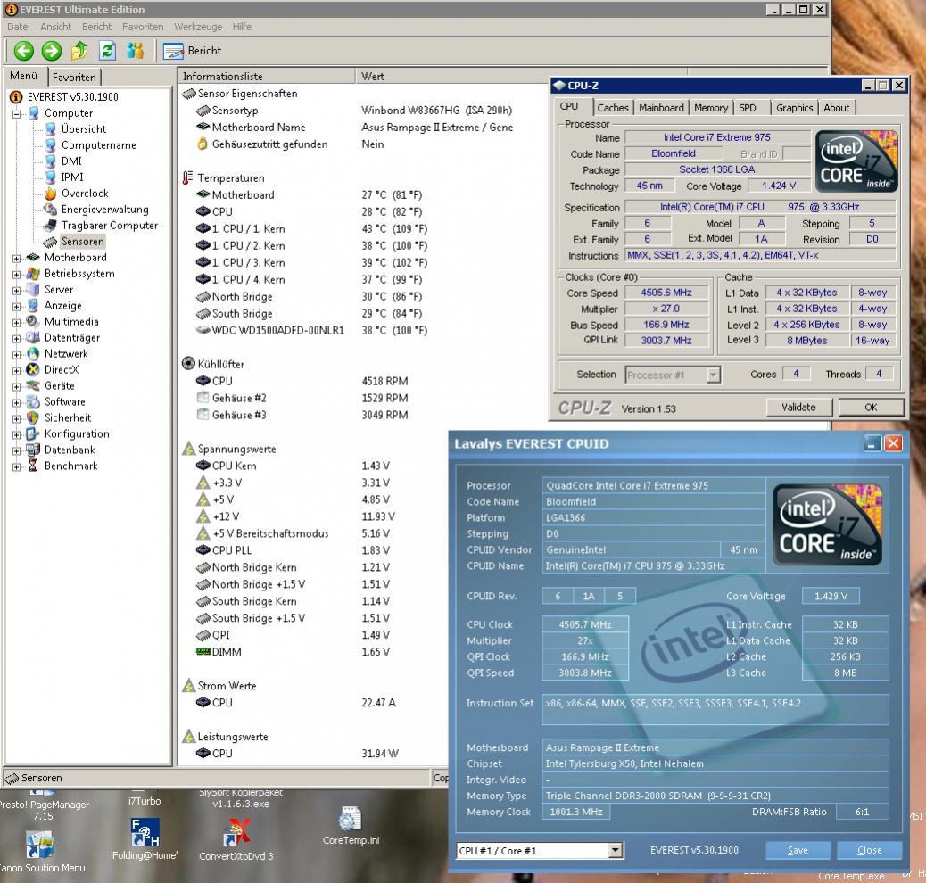Expand the DirectX tree node
The image size is (926, 883).
[17, 370]
